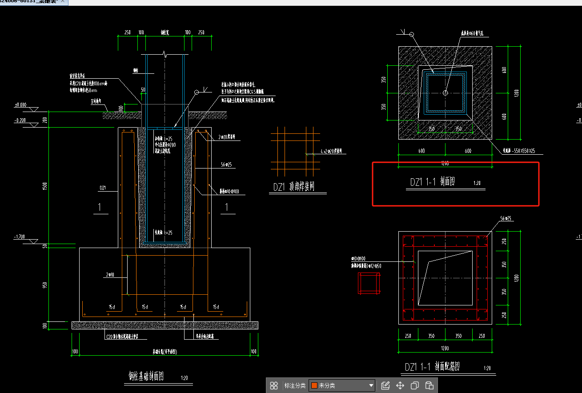The width and height of the screenshot is (582, 393).
Task: Click the elevation label -1.700
Action: pos(20,237)
